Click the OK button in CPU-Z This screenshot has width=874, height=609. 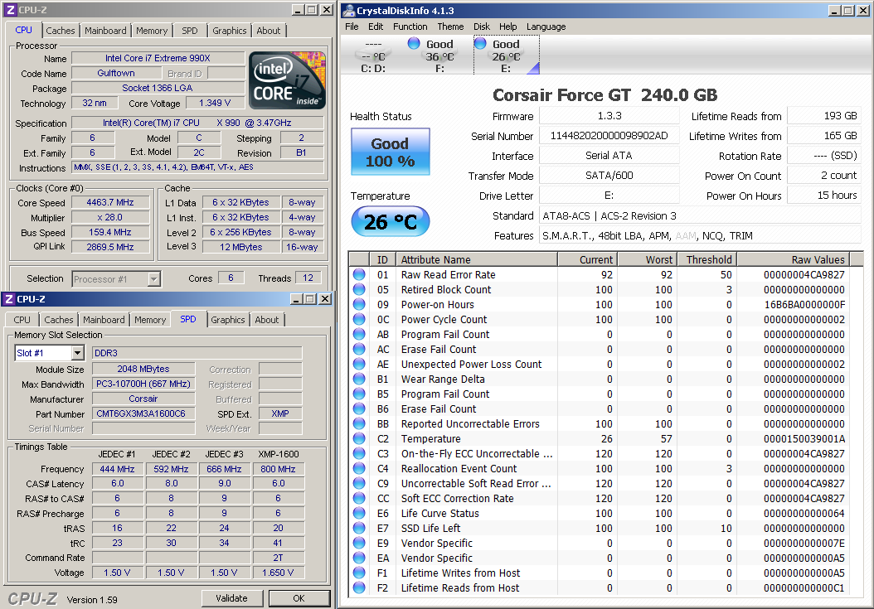click(299, 598)
